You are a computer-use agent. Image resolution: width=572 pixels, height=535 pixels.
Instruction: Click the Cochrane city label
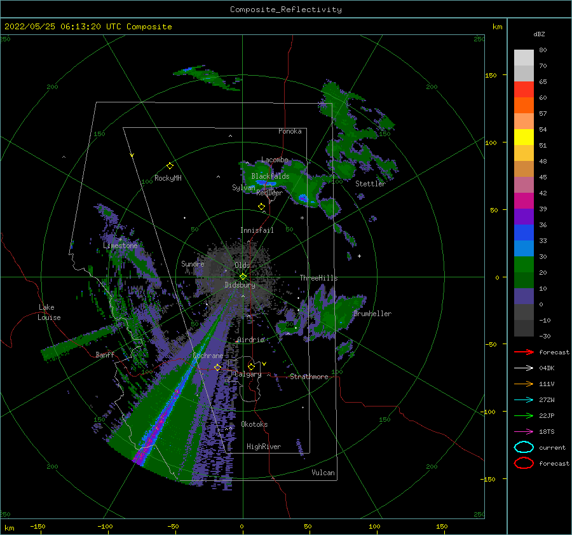pos(208,356)
